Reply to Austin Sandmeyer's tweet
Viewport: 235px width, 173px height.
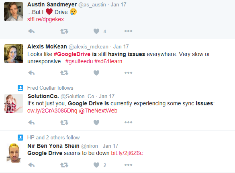point(31,31)
